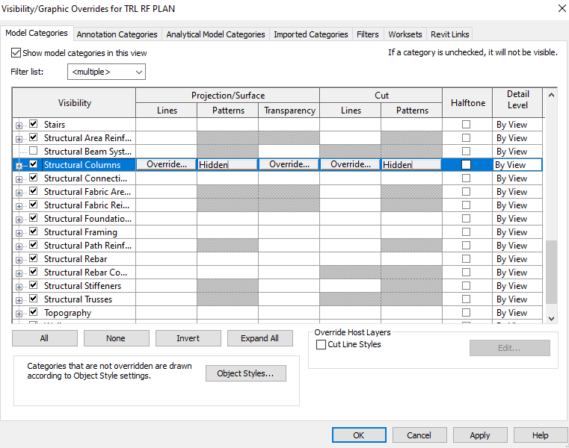Enable Halftone for Structural Columns
This screenshot has height=448, width=569.
pos(467,164)
